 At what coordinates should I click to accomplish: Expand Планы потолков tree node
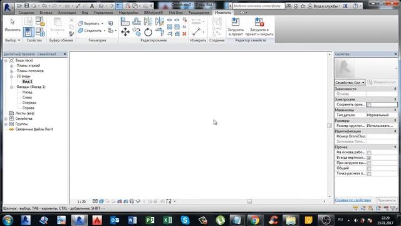(11, 71)
